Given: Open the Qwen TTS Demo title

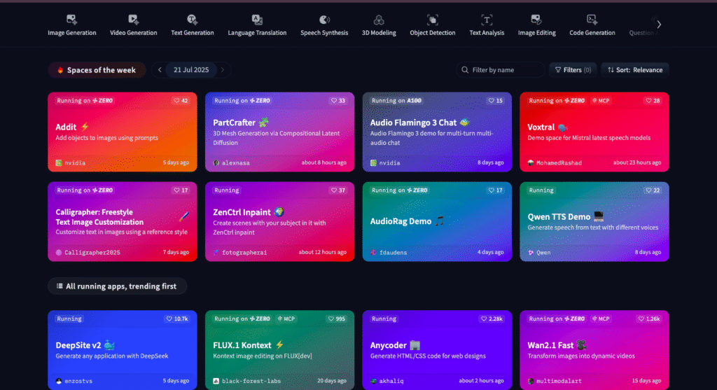Looking at the screenshot, I should 559,217.
